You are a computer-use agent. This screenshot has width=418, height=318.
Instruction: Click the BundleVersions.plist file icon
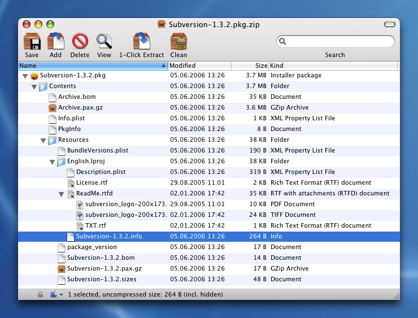tap(62, 151)
